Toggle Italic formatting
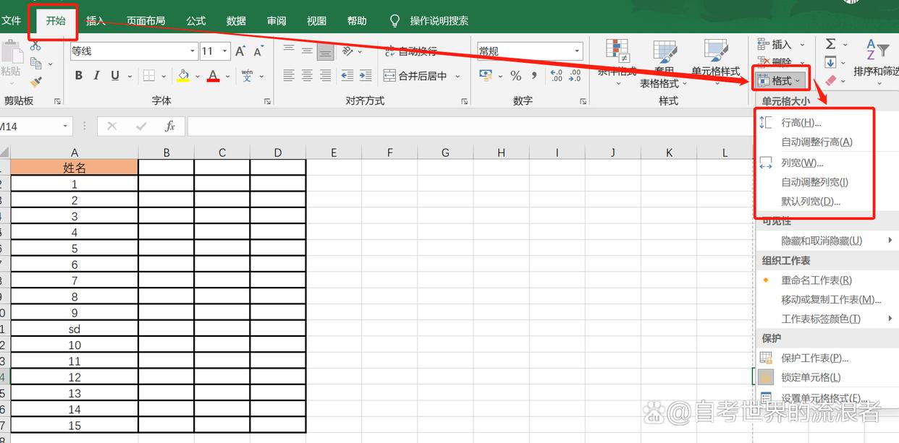899x443 pixels. click(x=97, y=76)
